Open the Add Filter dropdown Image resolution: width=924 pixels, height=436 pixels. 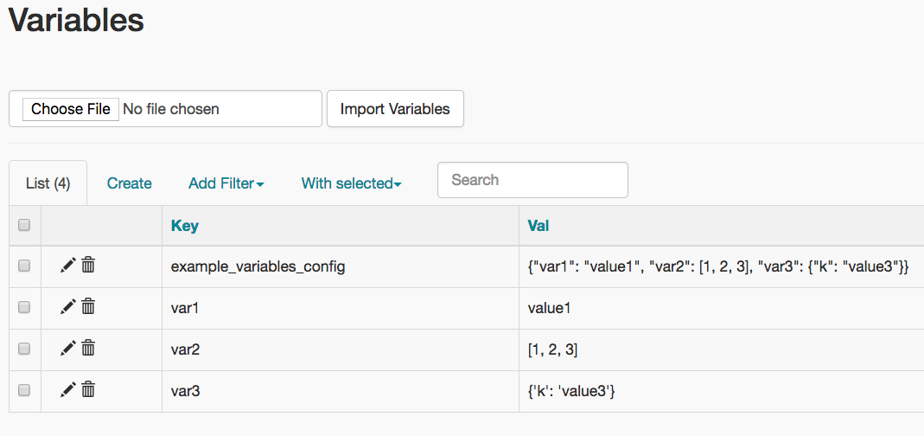(226, 183)
